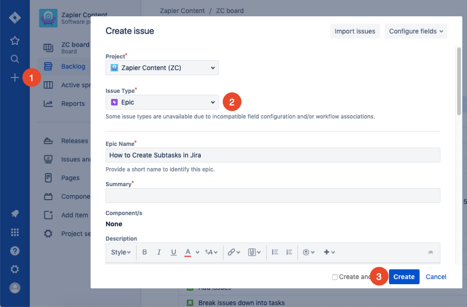Open the Project dropdown

point(162,68)
